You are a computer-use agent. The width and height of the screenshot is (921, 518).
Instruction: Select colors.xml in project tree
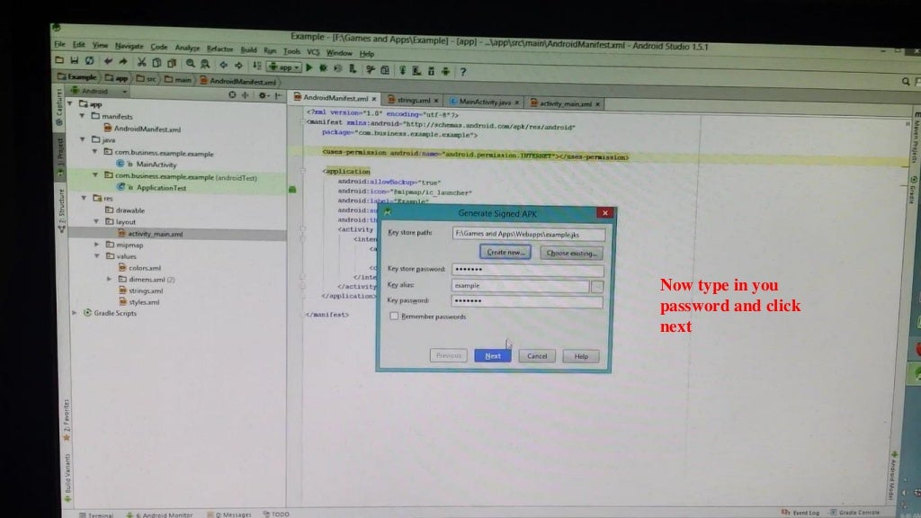pyautogui.click(x=145, y=268)
